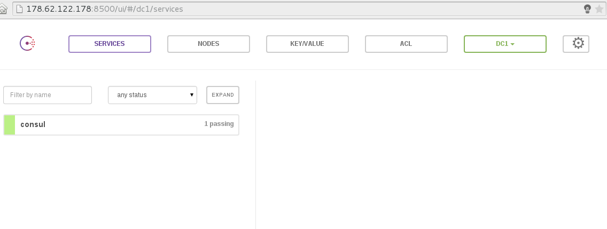
Task: Bookmark this page with the star icon
Action: tap(600, 9)
